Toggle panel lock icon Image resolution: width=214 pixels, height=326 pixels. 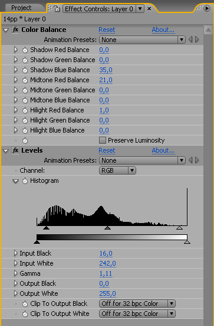tap(57, 8)
